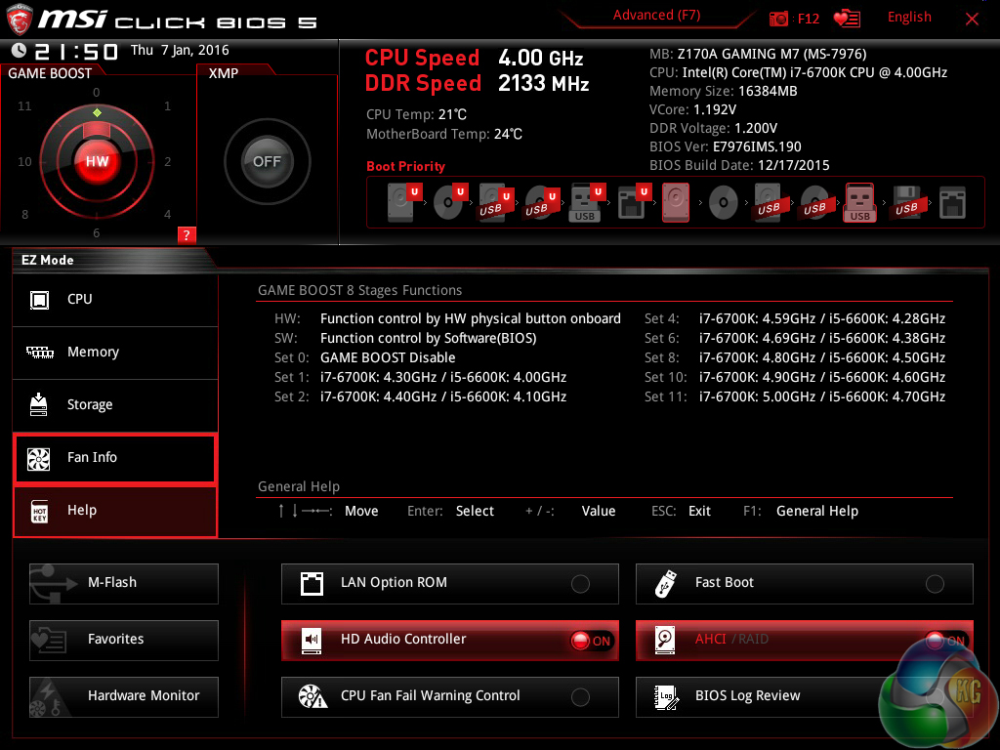Screen dimensions: 1000x750
Task: Click the Set 11 5.00GHz line
Action: [795, 396]
